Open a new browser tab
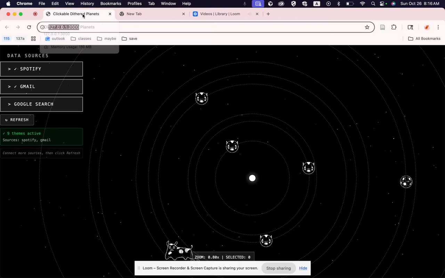 (268, 14)
